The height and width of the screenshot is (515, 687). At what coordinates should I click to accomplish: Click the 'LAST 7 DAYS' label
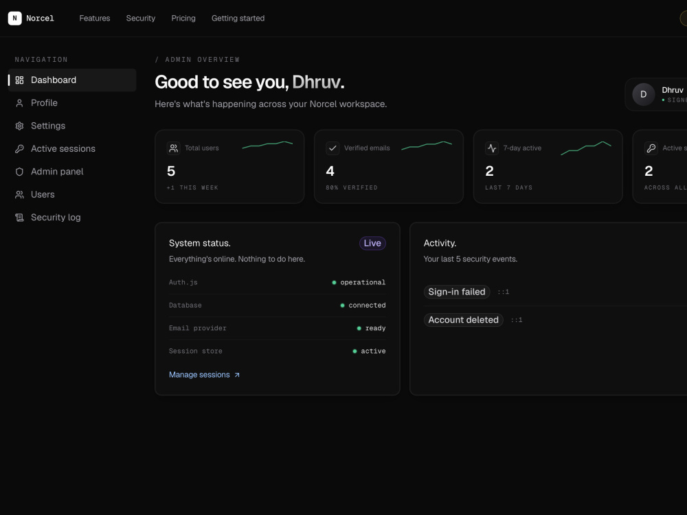pos(508,187)
